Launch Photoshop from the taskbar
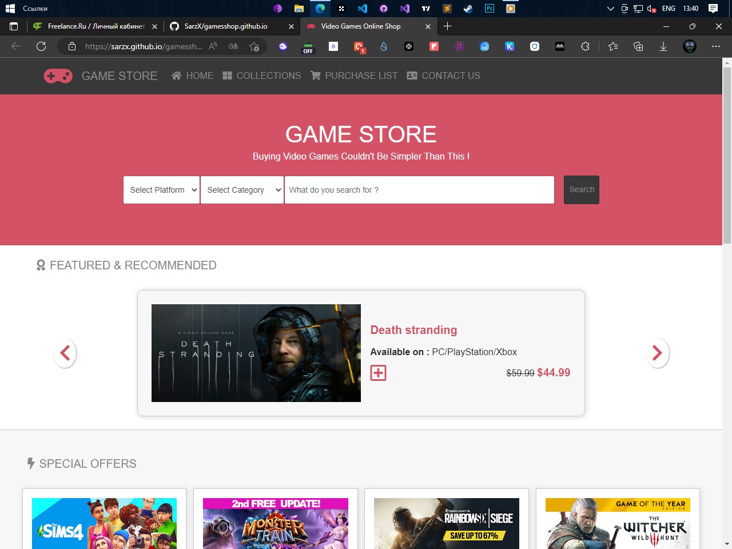The width and height of the screenshot is (732, 549). (x=490, y=9)
